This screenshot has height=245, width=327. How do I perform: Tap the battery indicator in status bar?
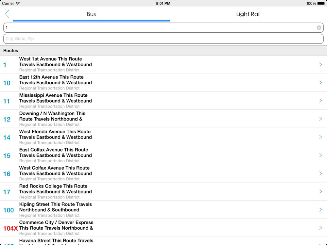coord(321,3)
